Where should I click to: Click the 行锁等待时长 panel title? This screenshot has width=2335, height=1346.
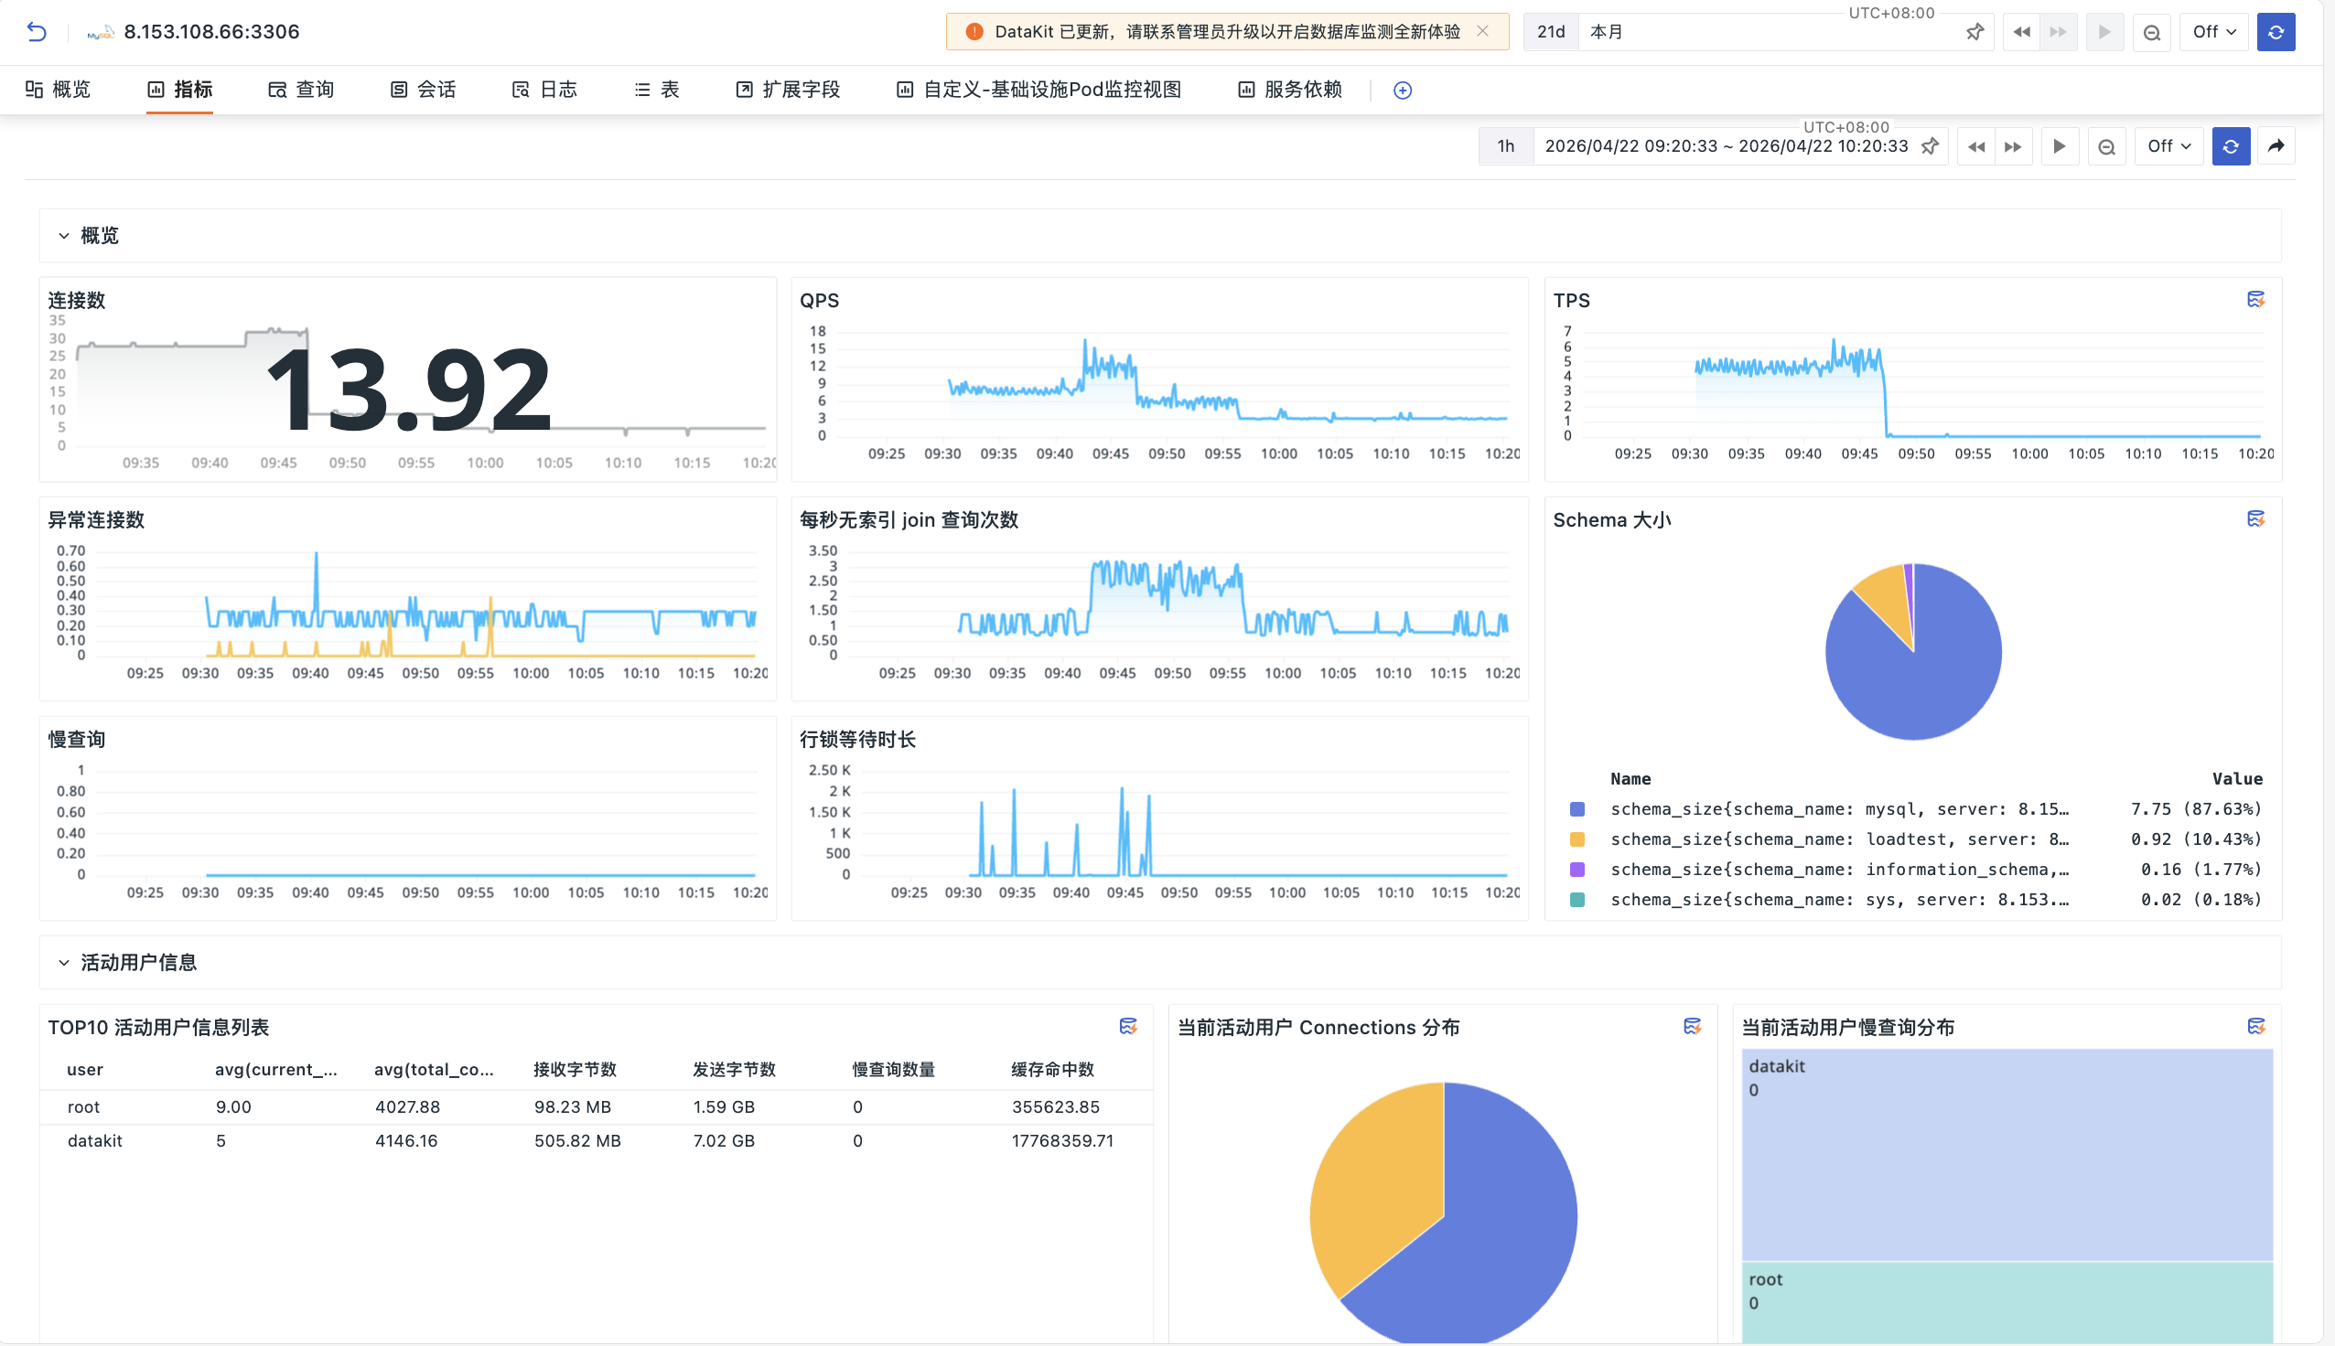[857, 739]
